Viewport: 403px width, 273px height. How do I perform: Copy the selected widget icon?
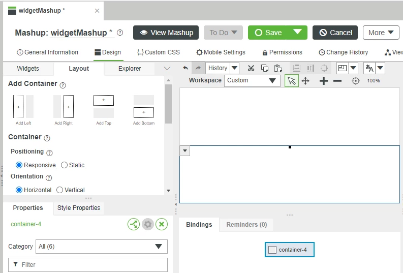point(264,68)
